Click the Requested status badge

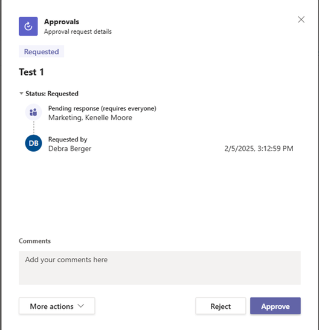tap(42, 51)
